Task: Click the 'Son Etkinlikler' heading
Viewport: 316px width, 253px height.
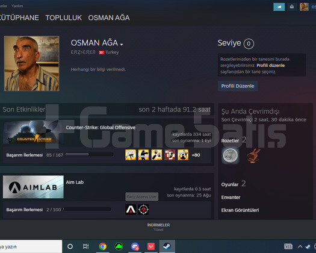Action: pos(24,110)
